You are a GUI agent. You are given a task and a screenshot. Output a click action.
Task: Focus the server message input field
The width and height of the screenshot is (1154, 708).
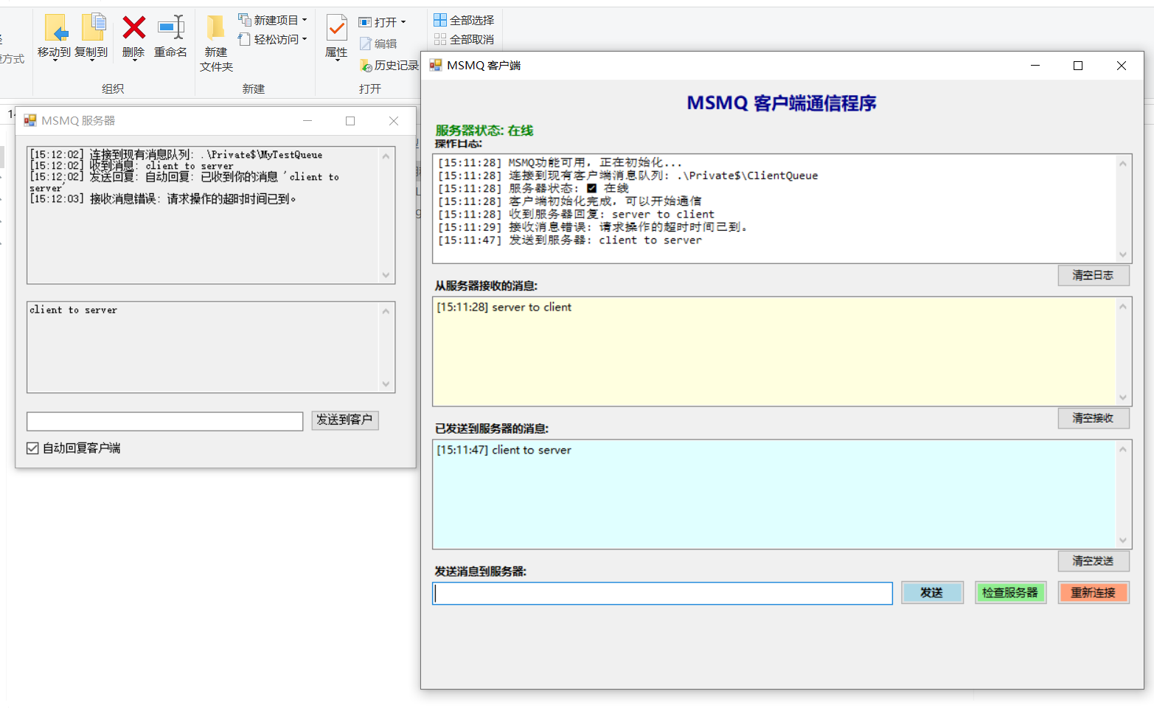pos(165,421)
